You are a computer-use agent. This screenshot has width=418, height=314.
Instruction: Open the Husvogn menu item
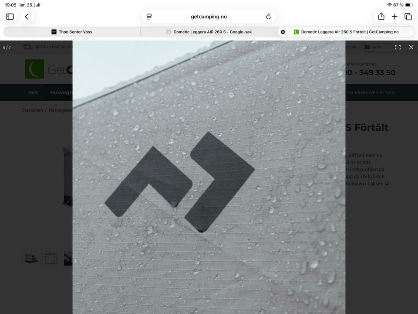[x=61, y=92]
